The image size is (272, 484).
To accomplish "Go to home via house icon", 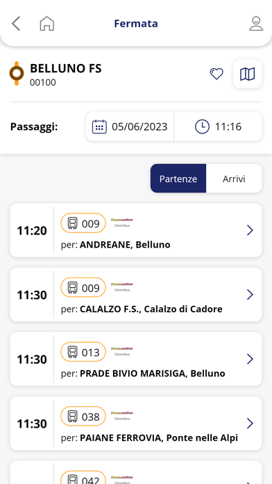I will coord(46,24).
